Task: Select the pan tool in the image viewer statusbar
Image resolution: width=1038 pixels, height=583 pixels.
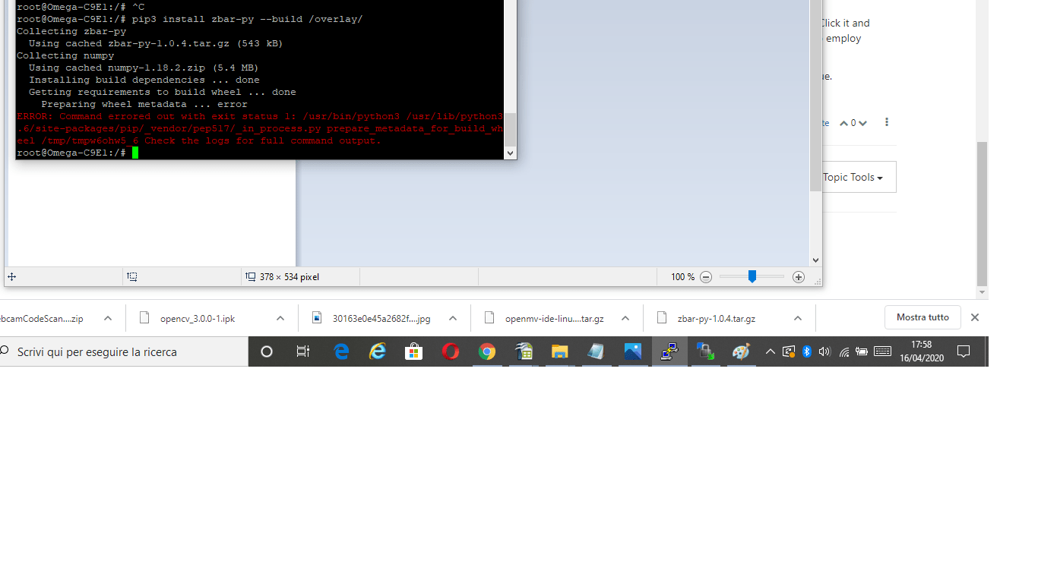Action: [11, 276]
